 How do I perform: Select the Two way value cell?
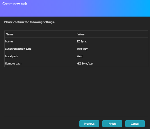pyautogui.click(x=82, y=49)
